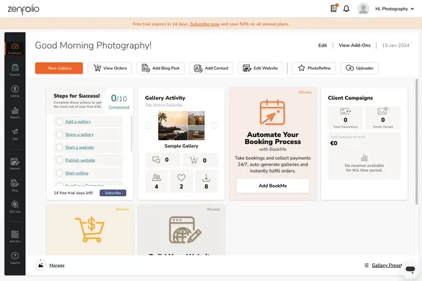Click the Add BookMe button
Viewport: 422px width, 281px height.
click(x=272, y=186)
